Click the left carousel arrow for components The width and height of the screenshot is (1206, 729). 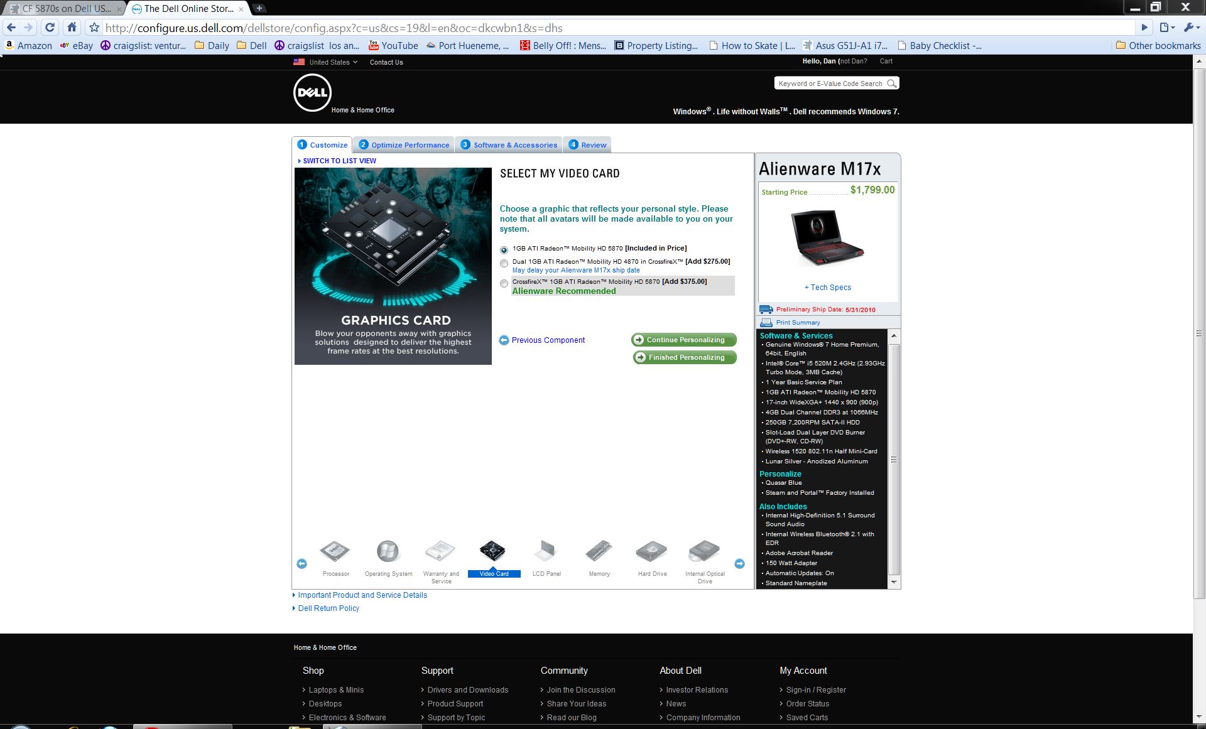301,564
